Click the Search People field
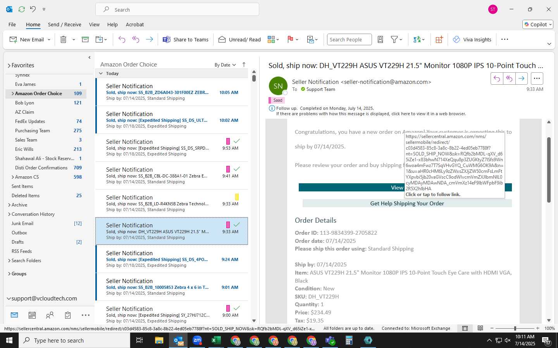Screen dimensions: 558x348 (x=349, y=39)
